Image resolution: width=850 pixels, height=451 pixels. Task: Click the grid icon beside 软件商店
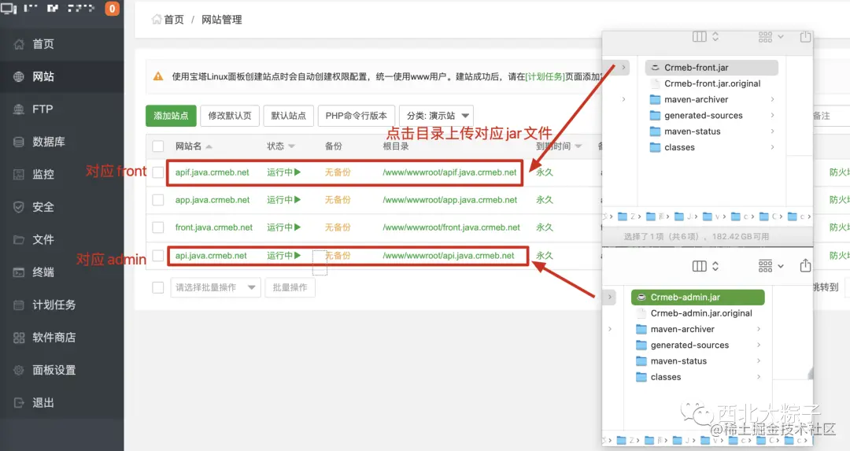[x=18, y=338]
